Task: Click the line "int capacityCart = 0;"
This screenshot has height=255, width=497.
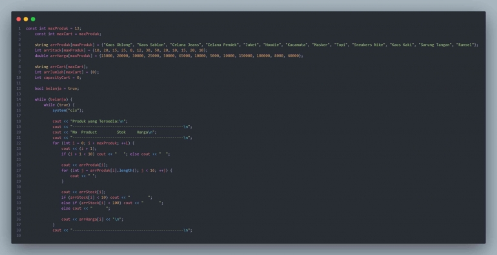Action: click(58, 77)
